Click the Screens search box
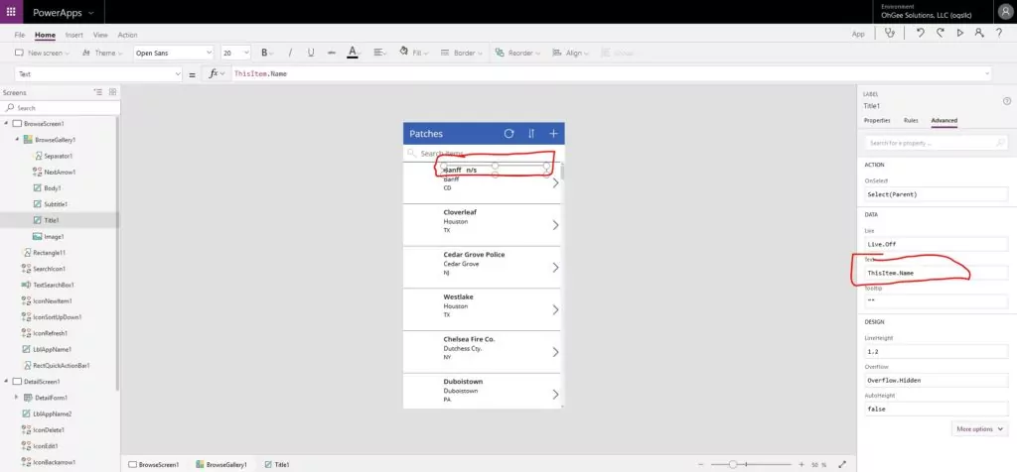1017x472 pixels. pos(61,108)
